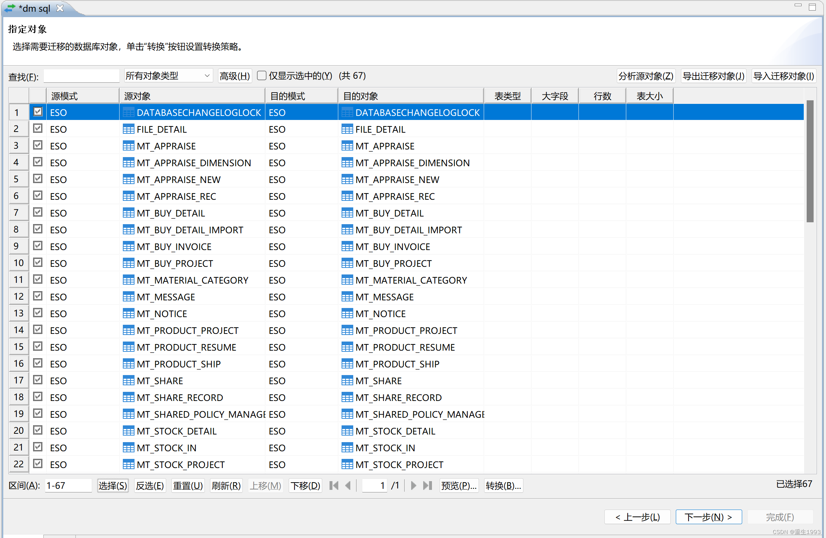The image size is (826, 538).
Task: Uncheck row 10 MT_BUY_PROJECT checkbox
Action: pyautogui.click(x=38, y=263)
